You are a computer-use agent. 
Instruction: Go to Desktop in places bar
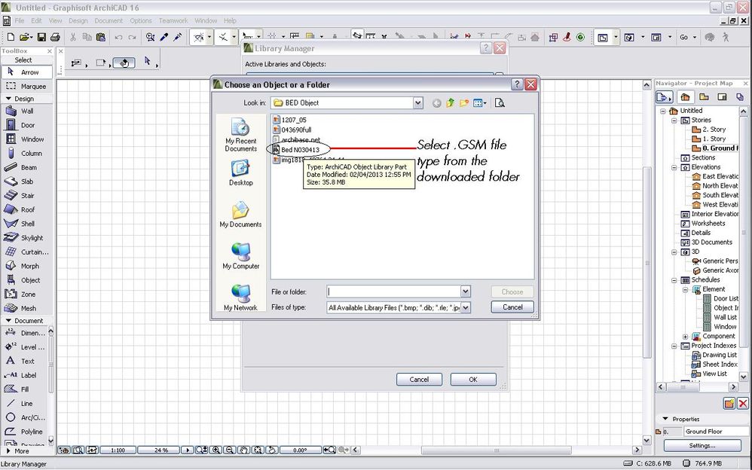241,173
